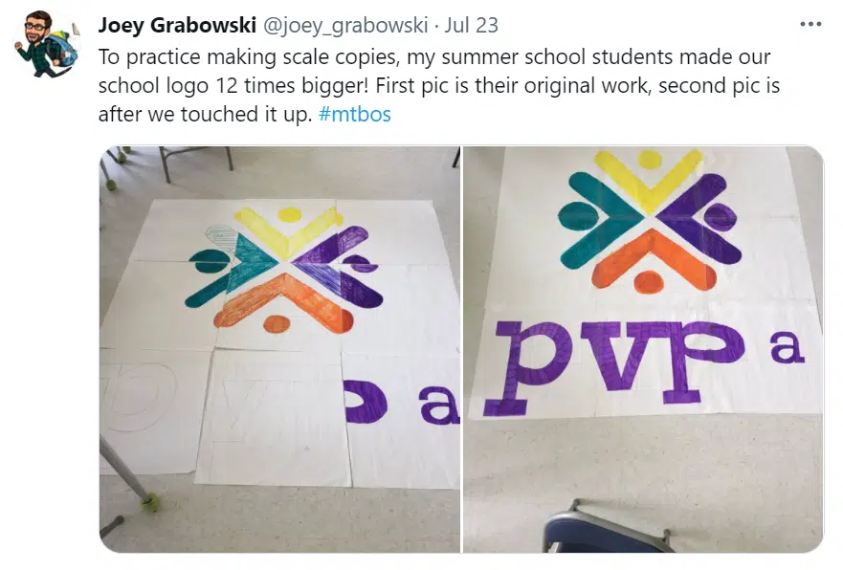Click the yellow shape in the left photo

(288, 229)
